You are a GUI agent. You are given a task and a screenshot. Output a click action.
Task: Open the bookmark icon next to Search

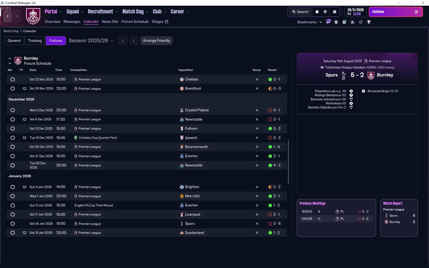(x=317, y=12)
